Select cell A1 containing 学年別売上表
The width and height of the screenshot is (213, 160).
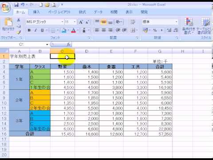tap(19, 56)
